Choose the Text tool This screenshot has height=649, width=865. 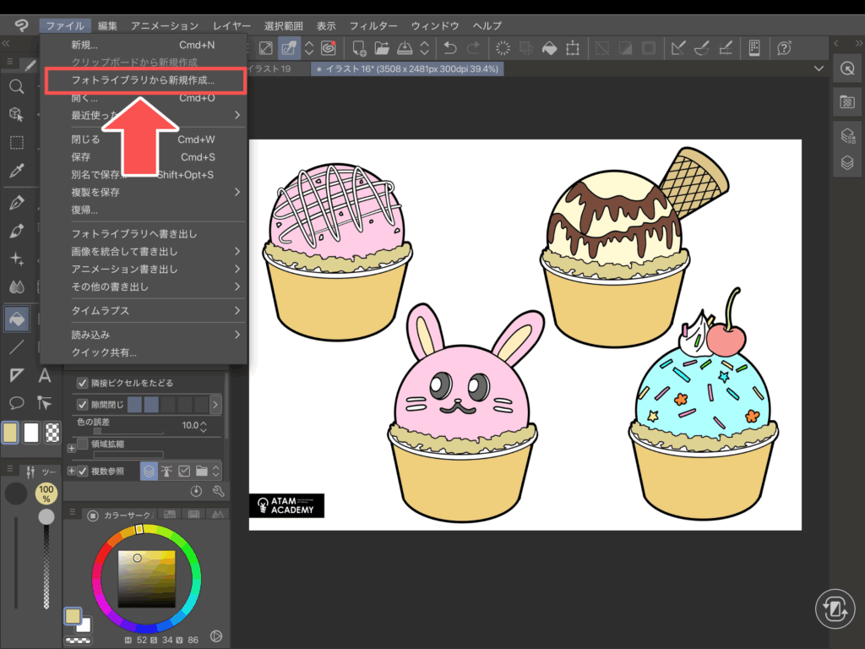pyautogui.click(x=45, y=375)
